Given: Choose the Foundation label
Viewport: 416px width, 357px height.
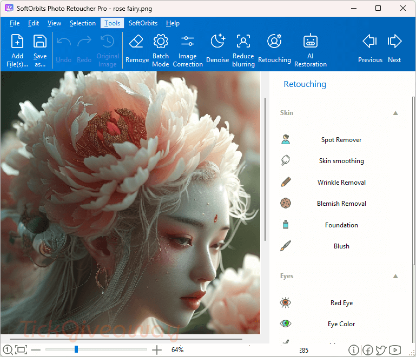Looking at the screenshot, I should (x=341, y=225).
